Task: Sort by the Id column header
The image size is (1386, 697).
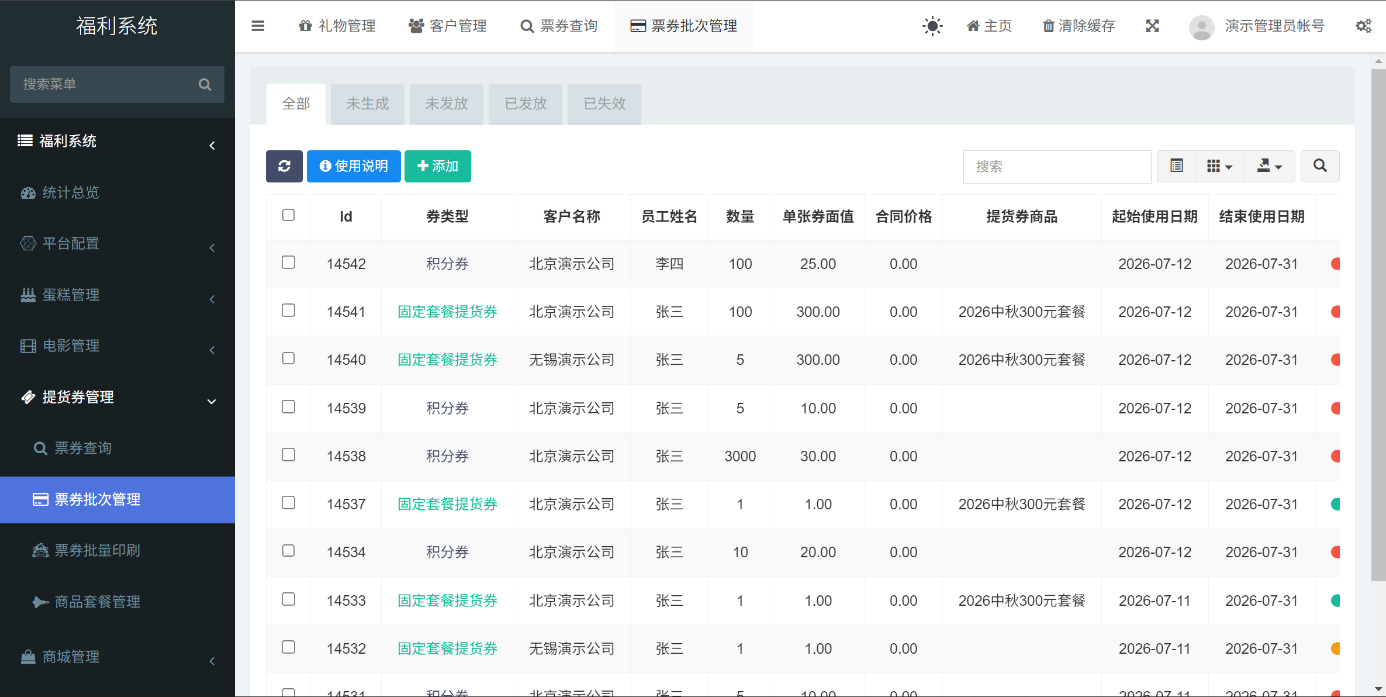Action: coord(346,217)
